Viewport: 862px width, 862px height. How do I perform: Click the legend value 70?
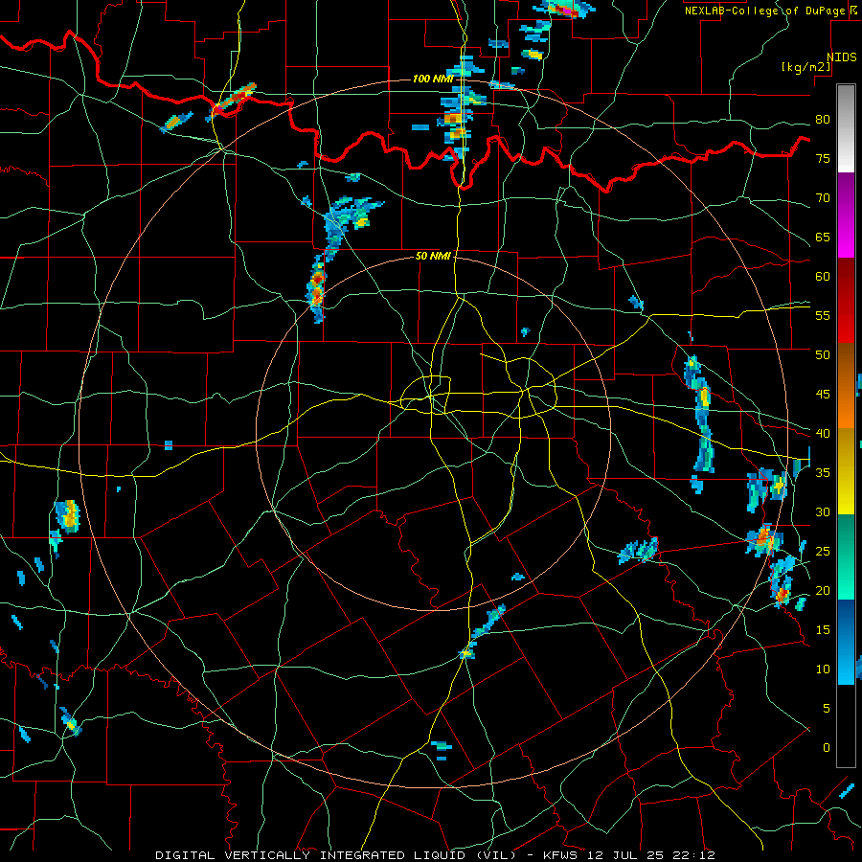[x=823, y=198]
